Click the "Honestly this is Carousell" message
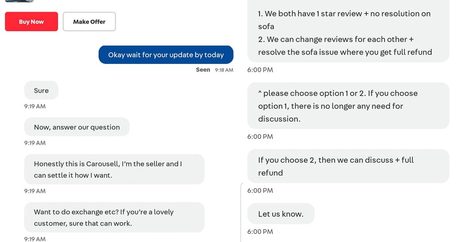 pos(114,169)
